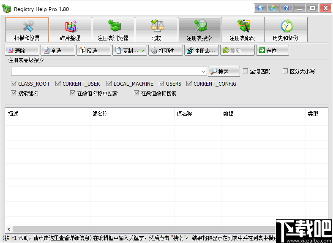Uncheck the LOCAL_MACHINE checkbox
The height and width of the screenshot is (243, 333).
pos(130,84)
